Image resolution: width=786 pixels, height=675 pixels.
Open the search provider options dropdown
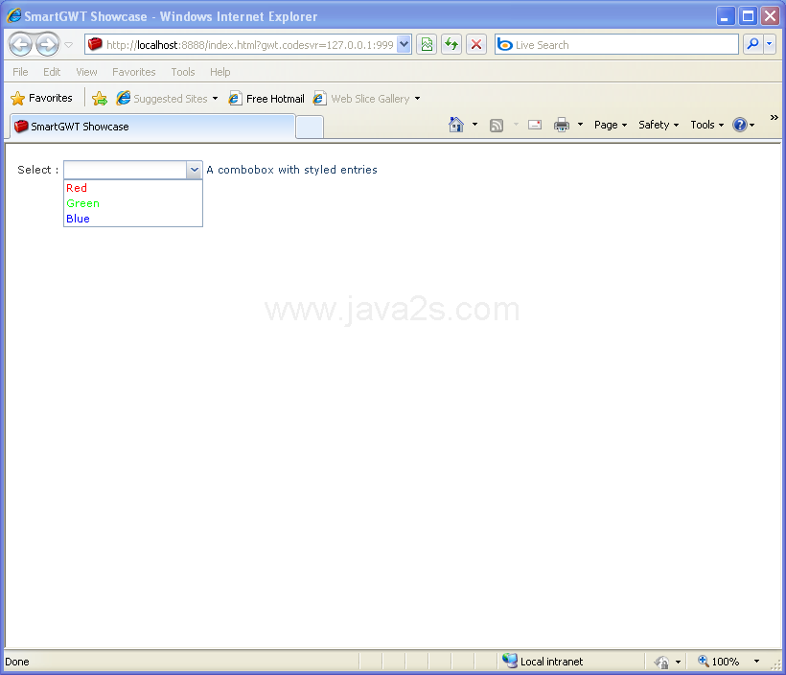click(770, 45)
